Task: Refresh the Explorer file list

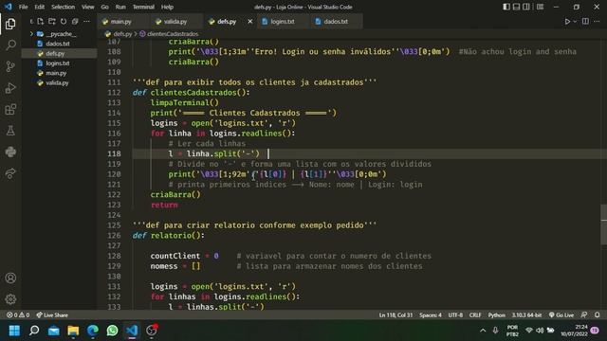Action: point(64,21)
